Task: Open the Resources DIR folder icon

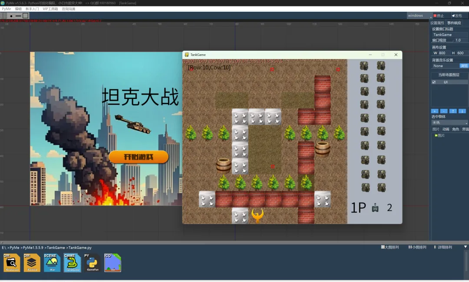Action: [x=12, y=262]
